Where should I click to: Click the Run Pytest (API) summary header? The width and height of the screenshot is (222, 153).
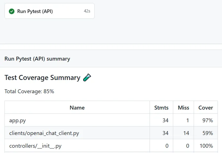pos(37,59)
